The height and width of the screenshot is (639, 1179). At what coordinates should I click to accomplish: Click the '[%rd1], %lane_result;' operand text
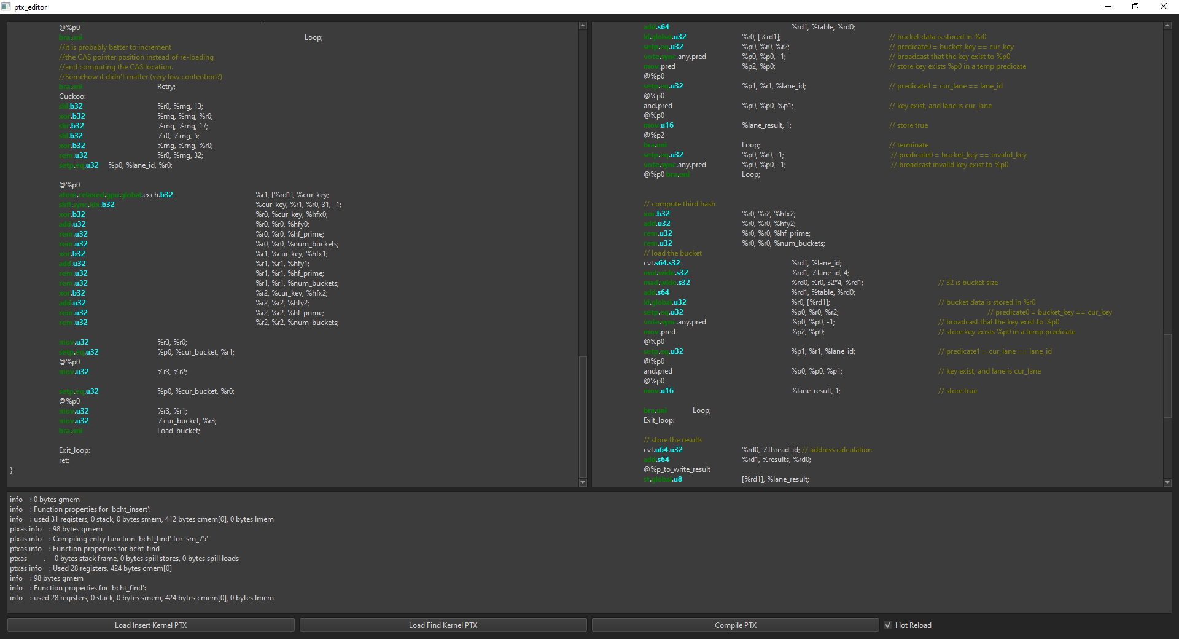(776, 479)
